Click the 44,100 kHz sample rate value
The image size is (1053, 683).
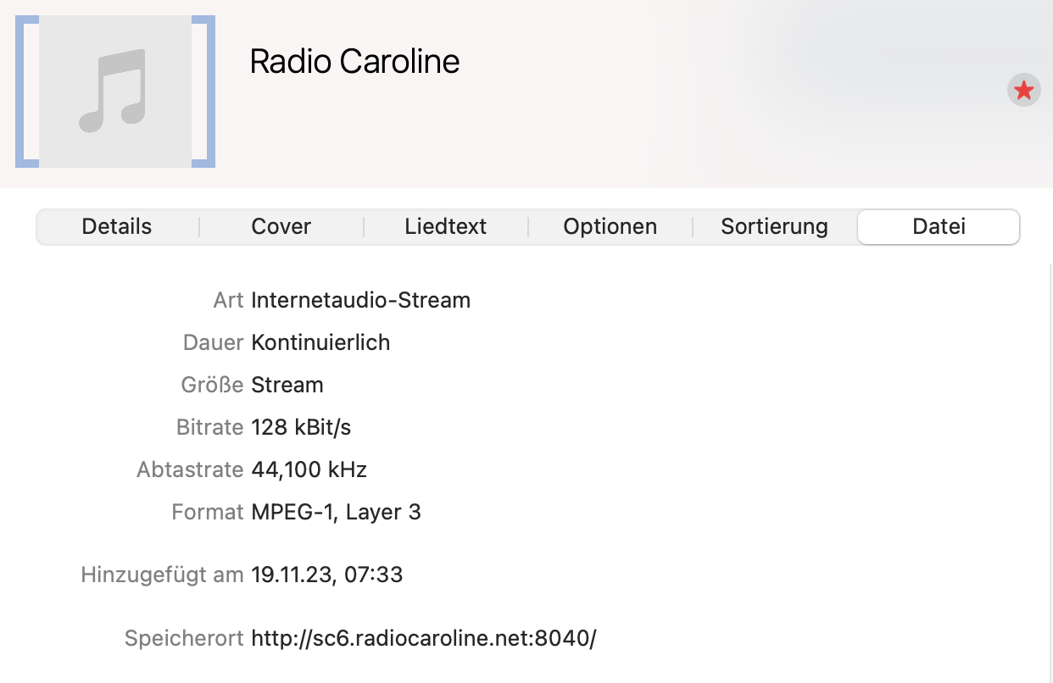(x=309, y=469)
